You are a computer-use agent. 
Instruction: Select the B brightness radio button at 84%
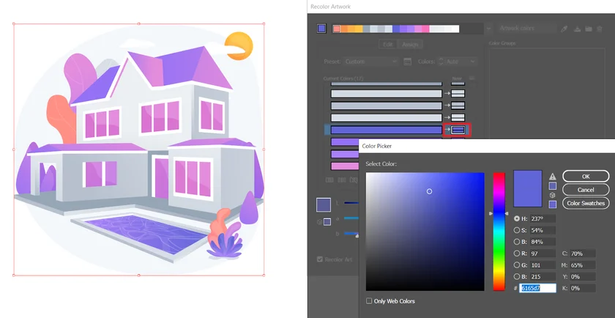(517, 242)
